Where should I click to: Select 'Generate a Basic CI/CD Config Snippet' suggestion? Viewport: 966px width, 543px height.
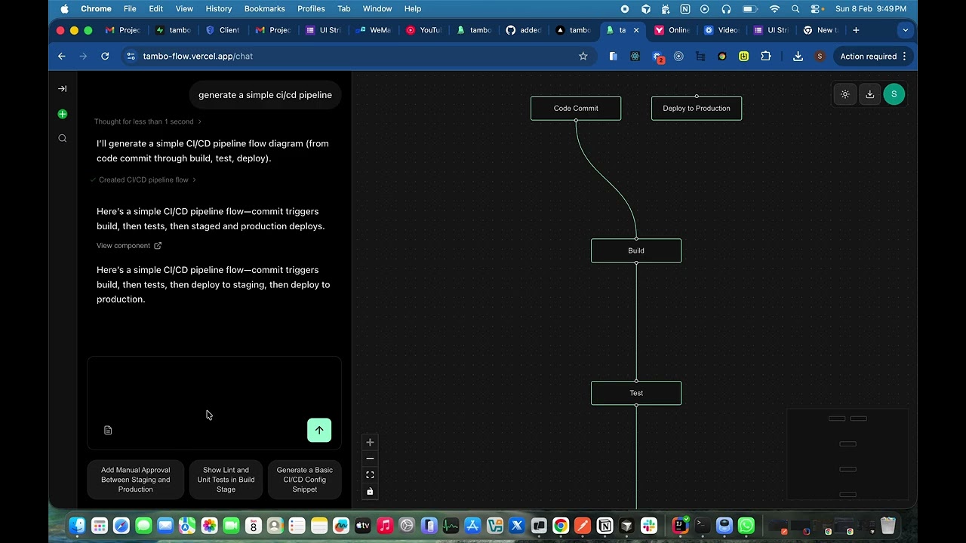pyautogui.click(x=305, y=480)
